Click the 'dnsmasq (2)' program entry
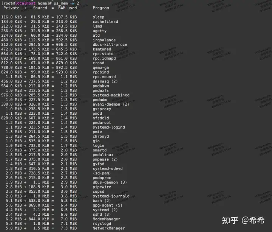Viewport: 272px width, 232px height. [105, 81]
